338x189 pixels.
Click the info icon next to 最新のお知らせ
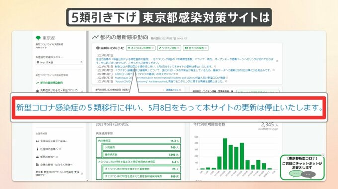(98, 48)
